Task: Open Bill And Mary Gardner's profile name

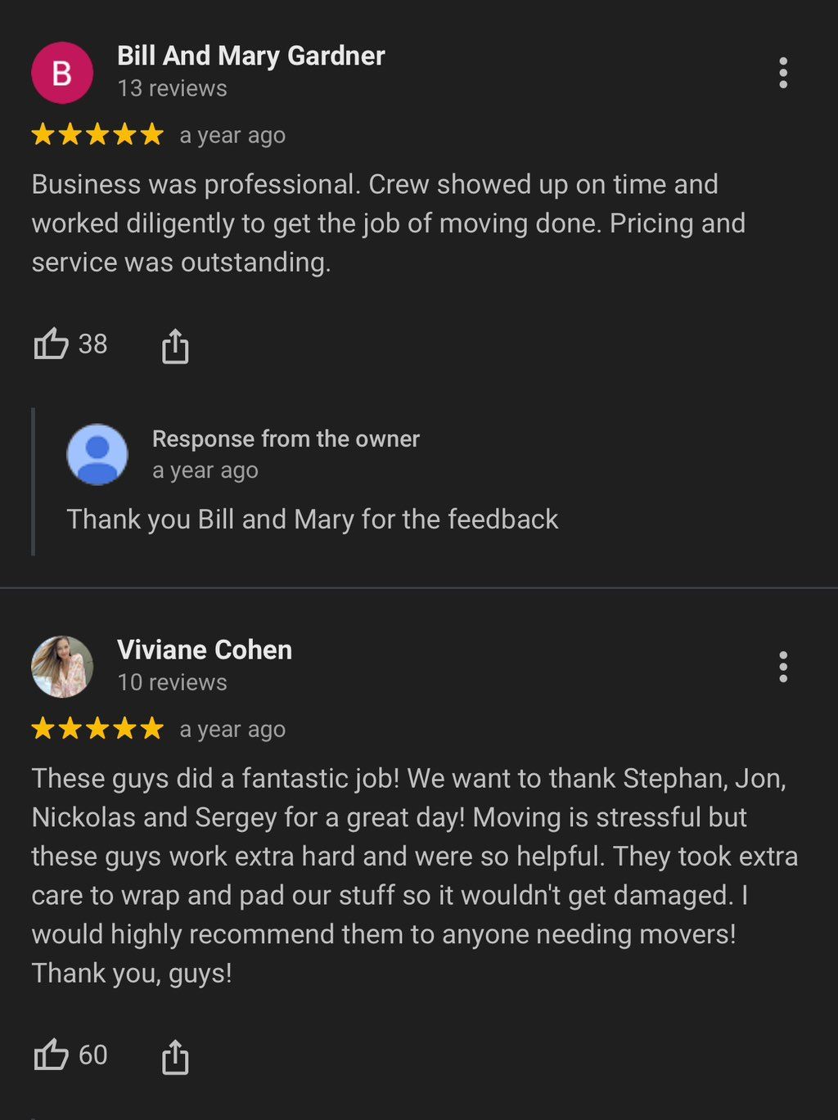Action: pyautogui.click(x=250, y=56)
